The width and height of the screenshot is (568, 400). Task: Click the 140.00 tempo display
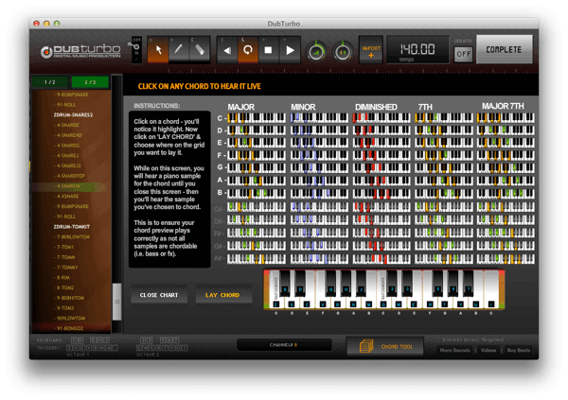(x=417, y=50)
